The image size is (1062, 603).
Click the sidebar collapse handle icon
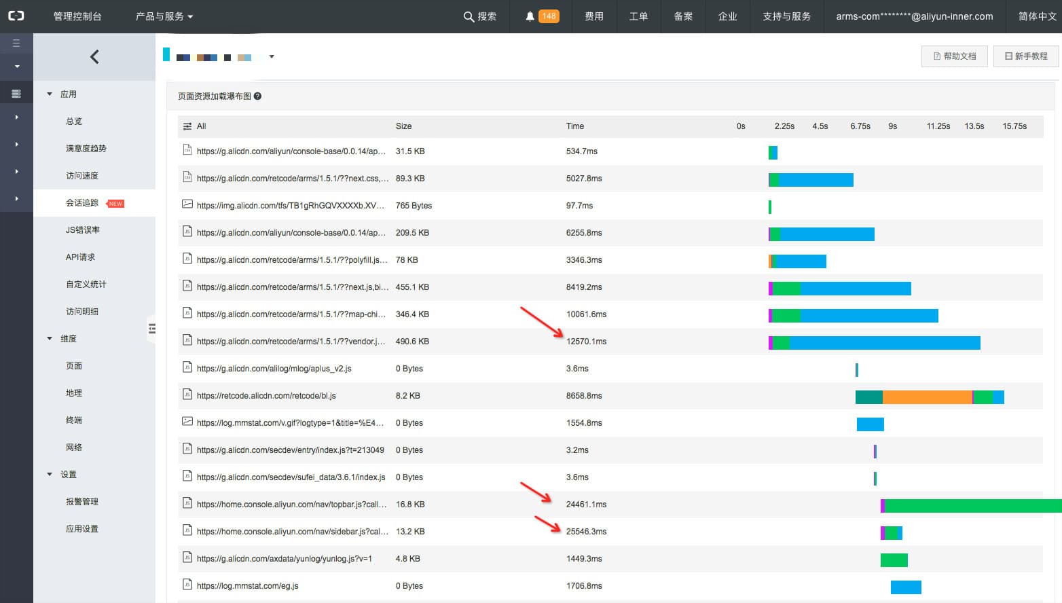(x=152, y=329)
